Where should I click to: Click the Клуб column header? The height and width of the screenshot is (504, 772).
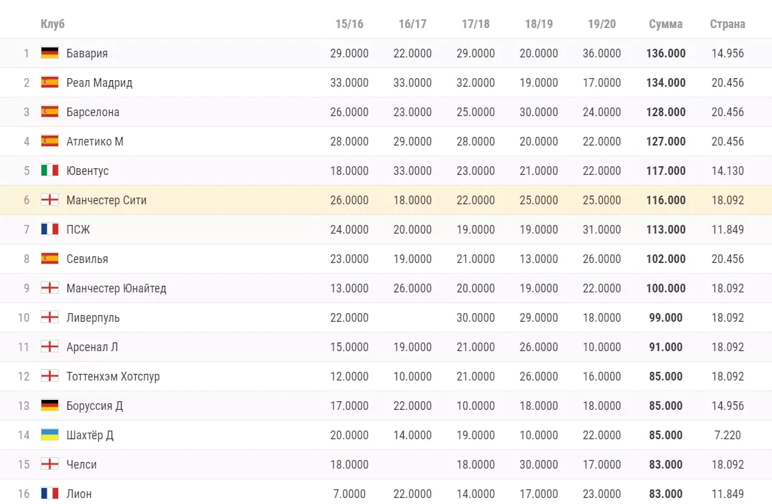(53, 24)
